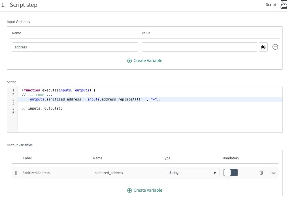
Task: Click the Output Variables section label
Action: (20, 145)
